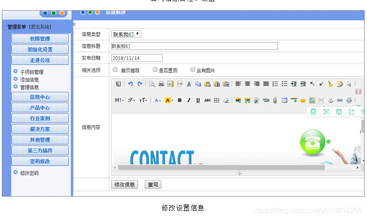This screenshot has height=219, width=367.
Task: Open the 信息中心 menu
Action: (x=40, y=97)
